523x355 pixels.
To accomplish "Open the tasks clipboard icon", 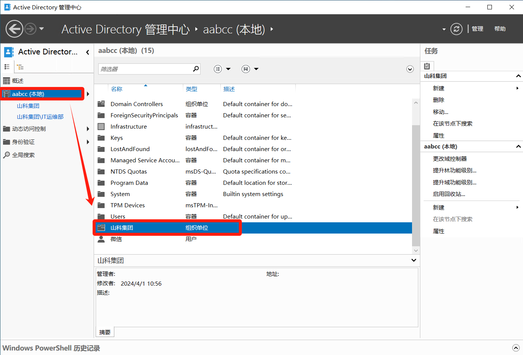I will coord(427,66).
